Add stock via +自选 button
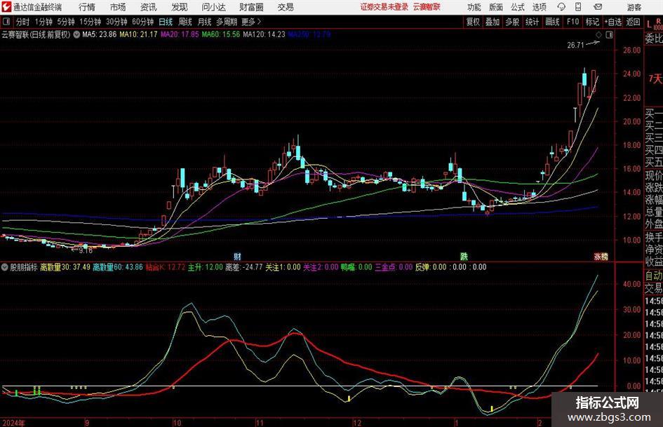The image size is (663, 427). [x=613, y=22]
